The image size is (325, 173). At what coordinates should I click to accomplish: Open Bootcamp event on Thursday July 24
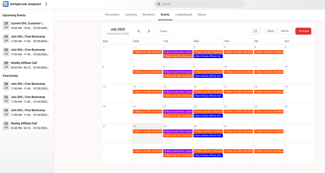pos(238,112)
